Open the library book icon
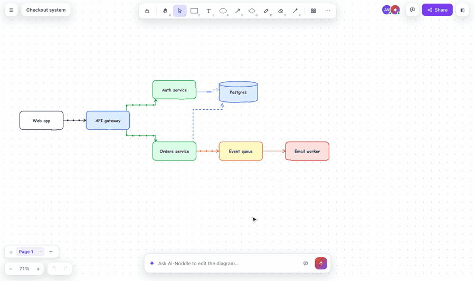Screen dimensions: 475x281 coord(313,11)
